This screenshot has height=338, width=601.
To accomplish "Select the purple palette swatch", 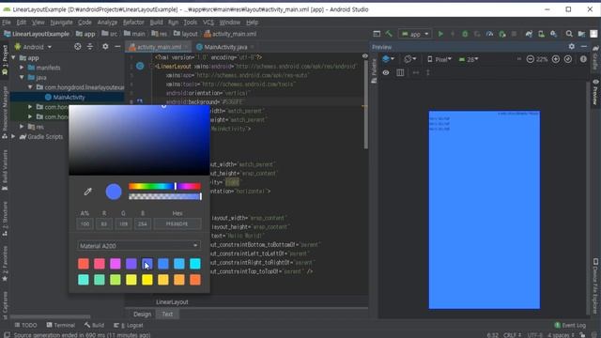I will pyautogui.click(x=131, y=264).
